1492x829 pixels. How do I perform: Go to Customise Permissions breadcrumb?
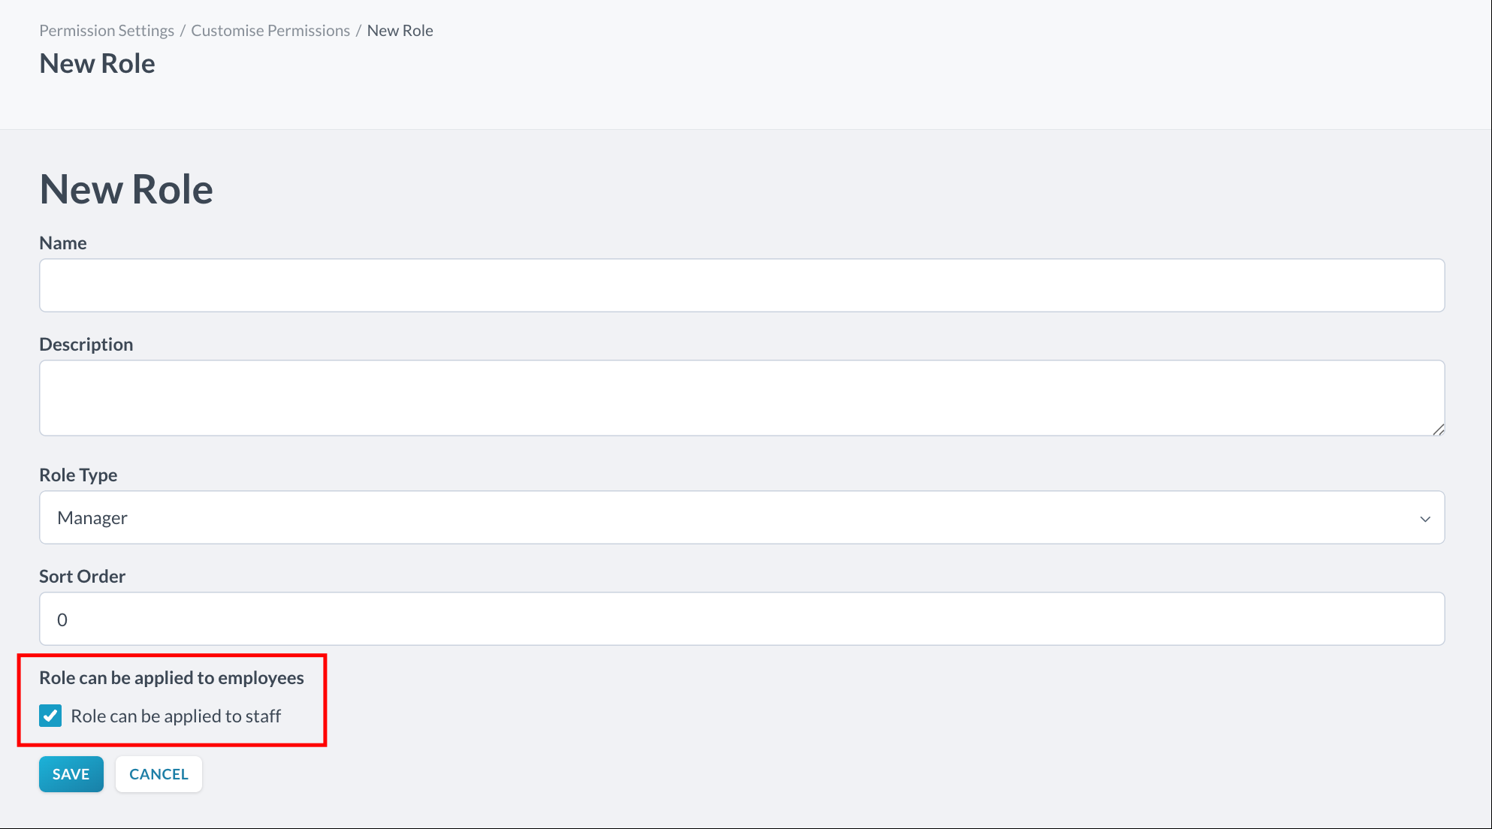270,31
